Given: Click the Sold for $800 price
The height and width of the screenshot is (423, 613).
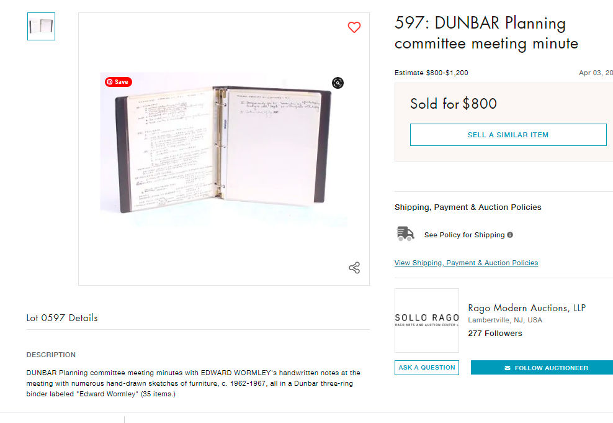Looking at the screenshot, I should (x=454, y=104).
